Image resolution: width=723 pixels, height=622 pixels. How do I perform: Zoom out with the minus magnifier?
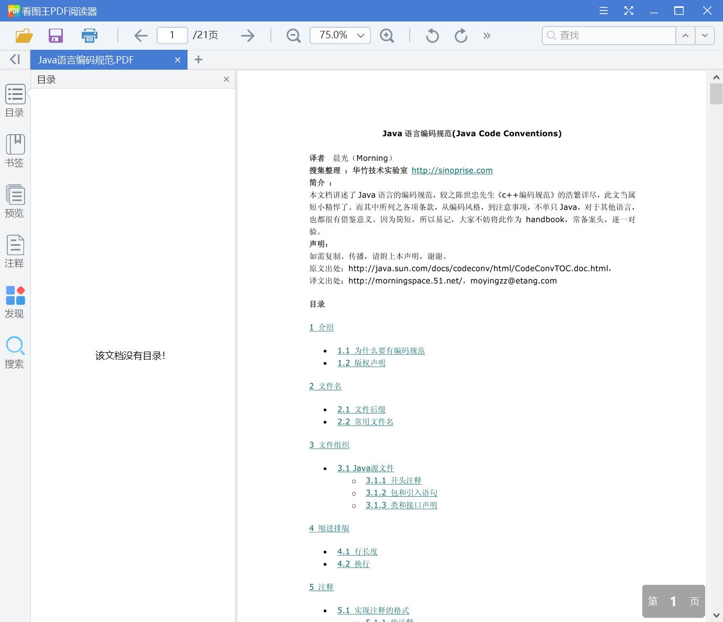pyautogui.click(x=293, y=36)
